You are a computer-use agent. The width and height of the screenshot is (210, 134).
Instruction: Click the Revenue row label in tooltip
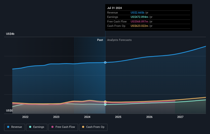[x=113, y=13]
